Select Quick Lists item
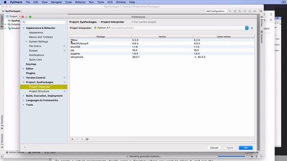Viewport: 287px width, 161px height. click(35, 59)
